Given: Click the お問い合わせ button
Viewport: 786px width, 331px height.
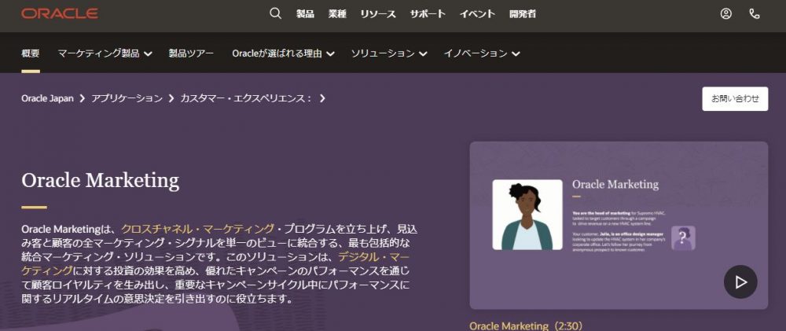Looking at the screenshot, I should (x=735, y=99).
